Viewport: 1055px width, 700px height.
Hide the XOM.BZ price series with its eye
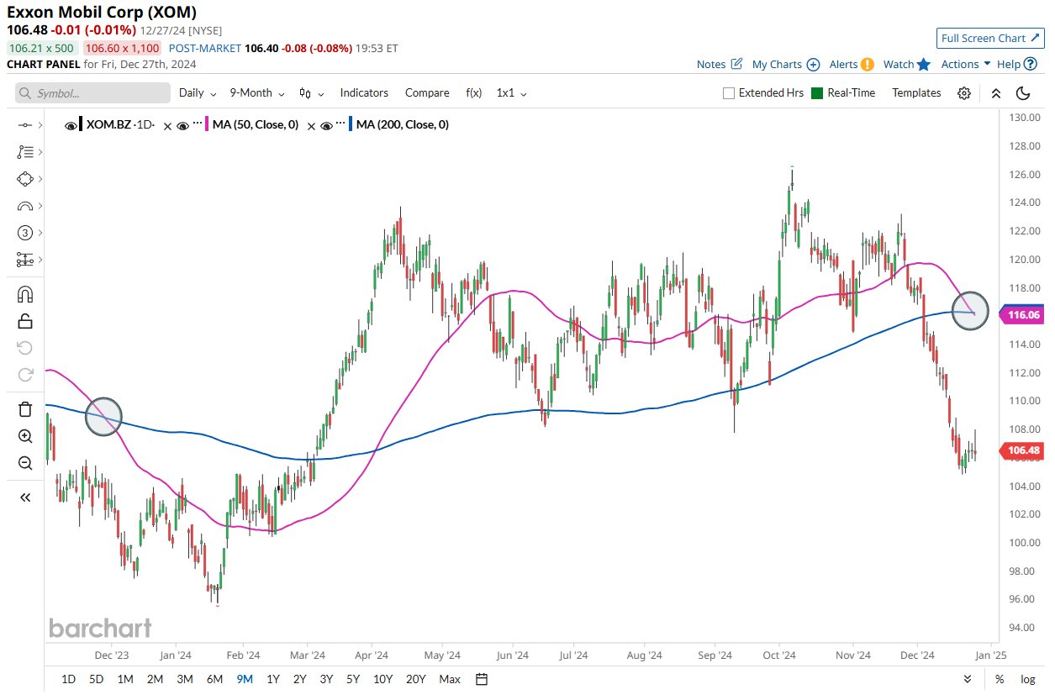pyautogui.click(x=71, y=125)
